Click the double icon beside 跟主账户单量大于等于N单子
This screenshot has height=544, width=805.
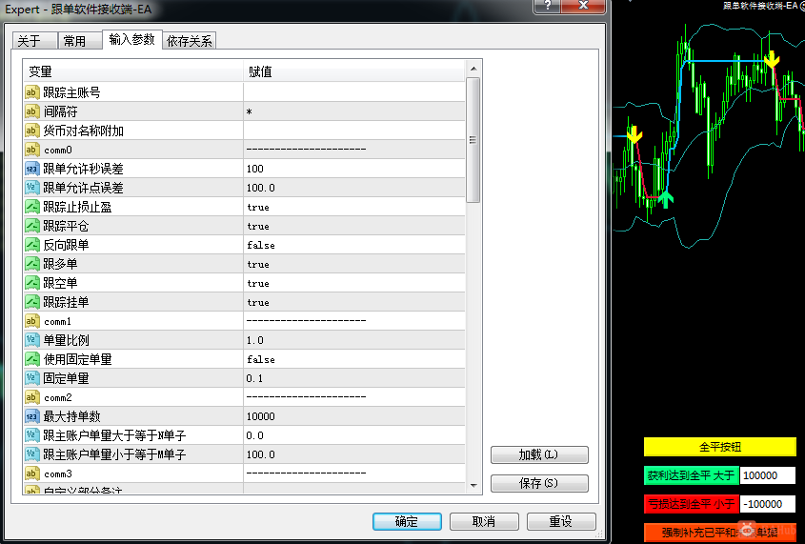click(32, 435)
